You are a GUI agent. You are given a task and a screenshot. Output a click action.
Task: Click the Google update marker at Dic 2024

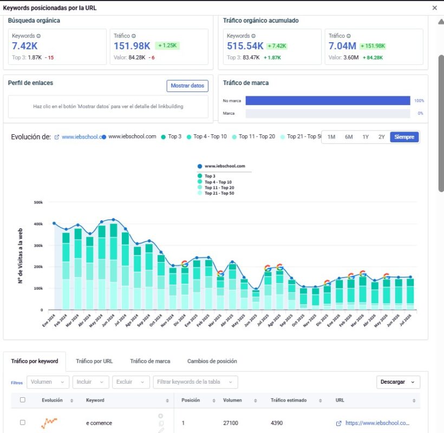184,264
